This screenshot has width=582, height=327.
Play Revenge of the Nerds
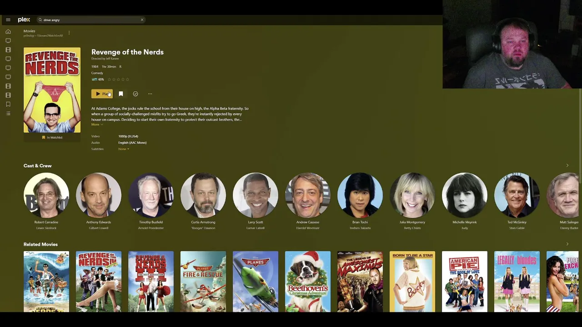tap(102, 94)
